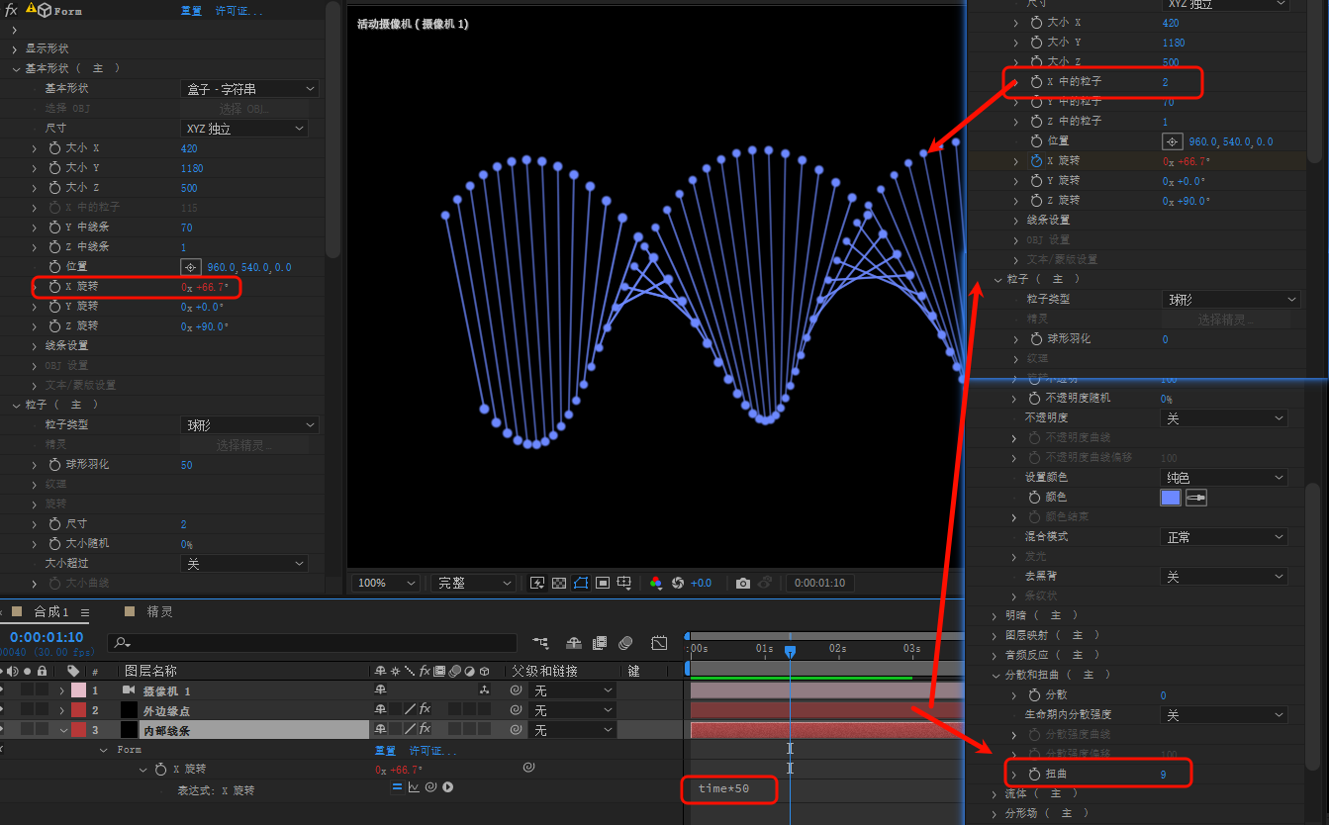Viewport: 1329px width, 825px height.
Task: Toggle shy switch on 摄像机 1 layer
Action: click(x=380, y=690)
